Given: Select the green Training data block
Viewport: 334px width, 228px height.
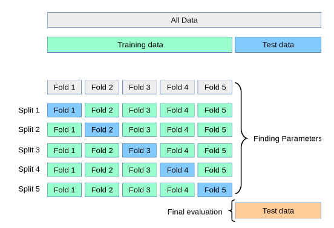Looking at the screenshot, I should [140, 45].
